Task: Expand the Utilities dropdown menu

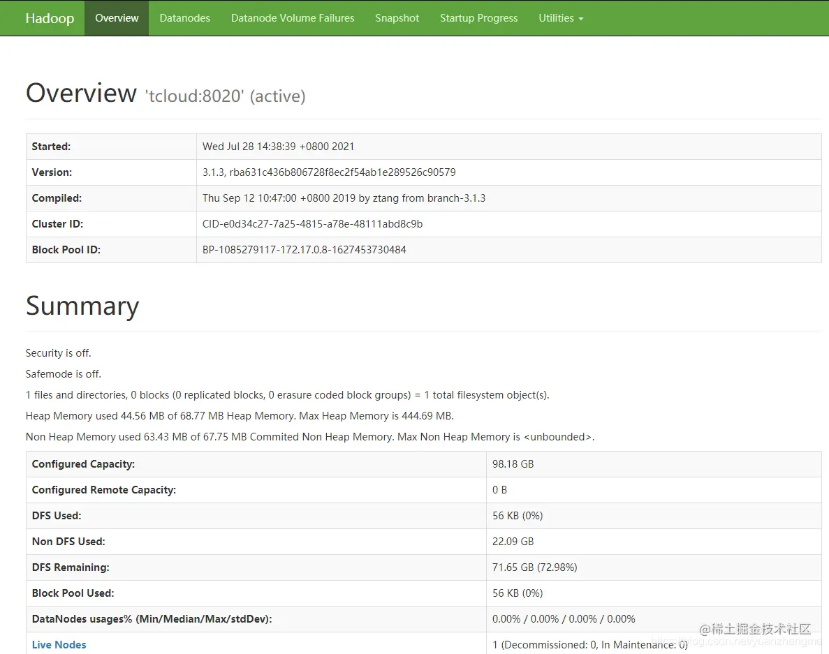Action: (x=560, y=18)
